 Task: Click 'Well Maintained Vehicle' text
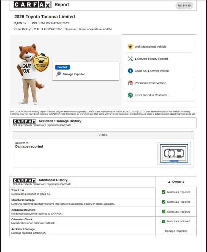[151, 47]
